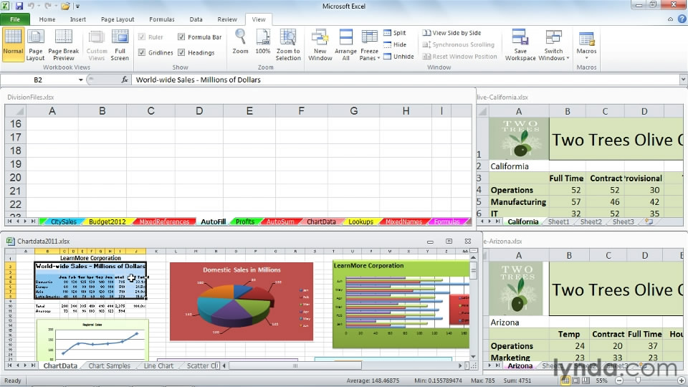688x387 pixels.
Task: Open the File tab
Action: (x=15, y=19)
